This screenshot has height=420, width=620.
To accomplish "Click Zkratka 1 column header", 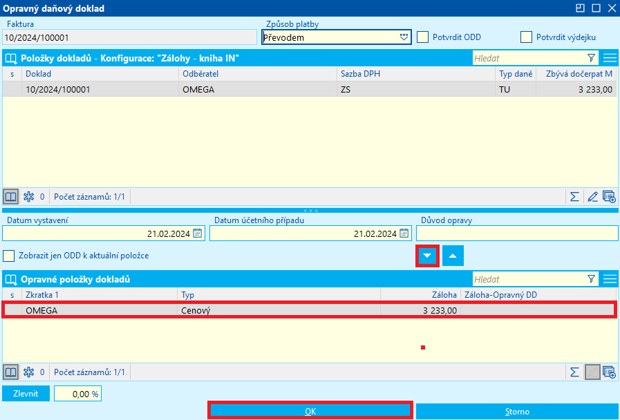I will point(100,295).
